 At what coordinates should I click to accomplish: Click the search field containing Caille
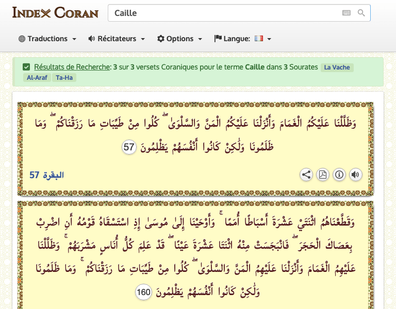click(222, 13)
